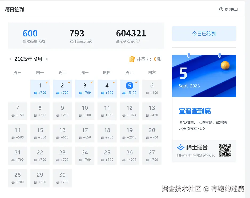Click the ore icon showing +5120 on September 5
Screen dimensions: 250x198
coord(124,93)
